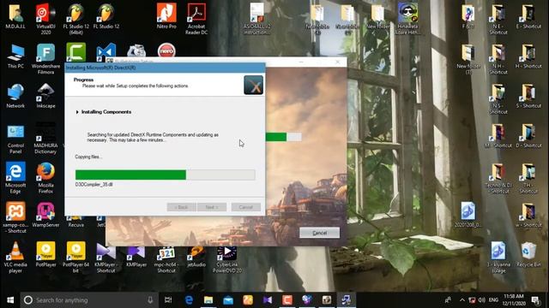Screen dimensions: 549x308
Task: Click the background setup window progress bar
Action: click(284, 137)
